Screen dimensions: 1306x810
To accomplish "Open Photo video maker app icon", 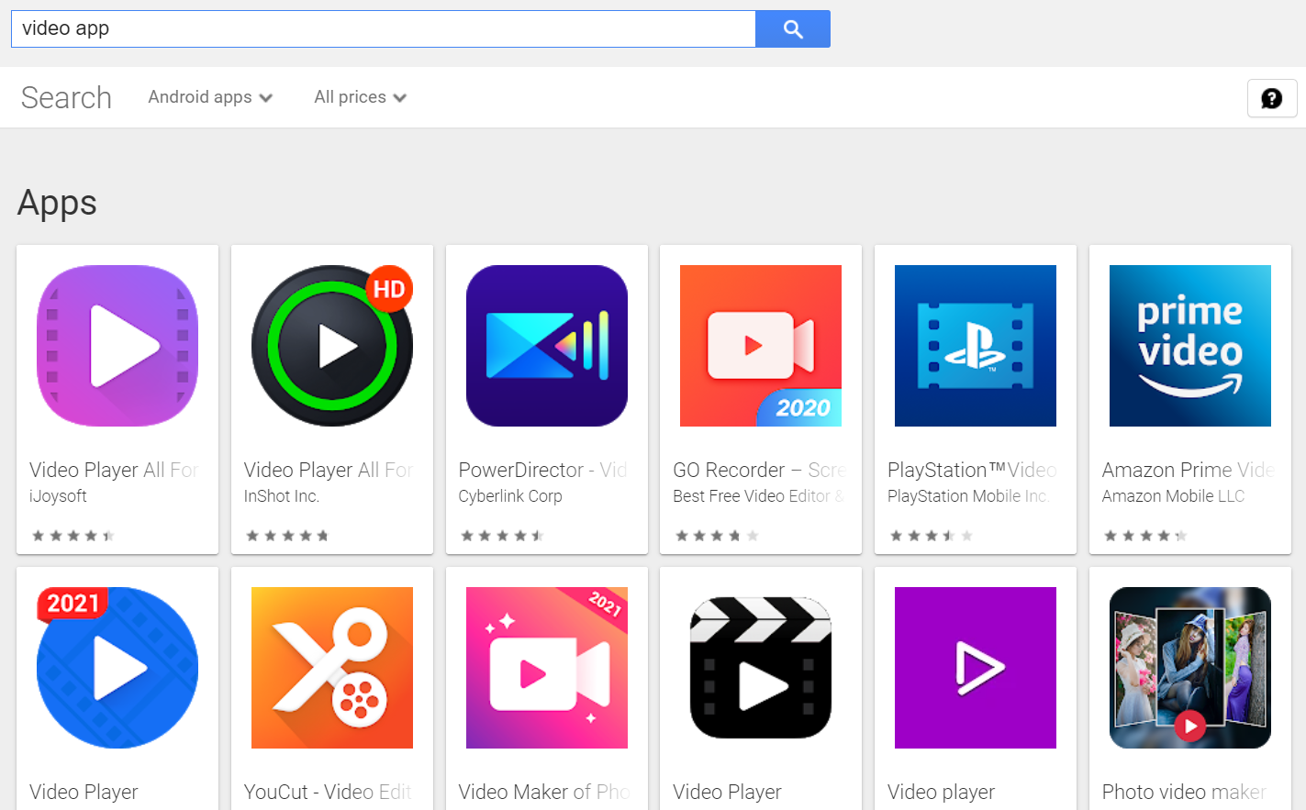I will (1190, 668).
